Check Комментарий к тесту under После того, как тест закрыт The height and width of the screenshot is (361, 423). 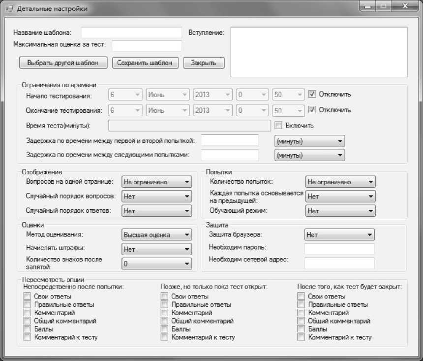pos(301,337)
